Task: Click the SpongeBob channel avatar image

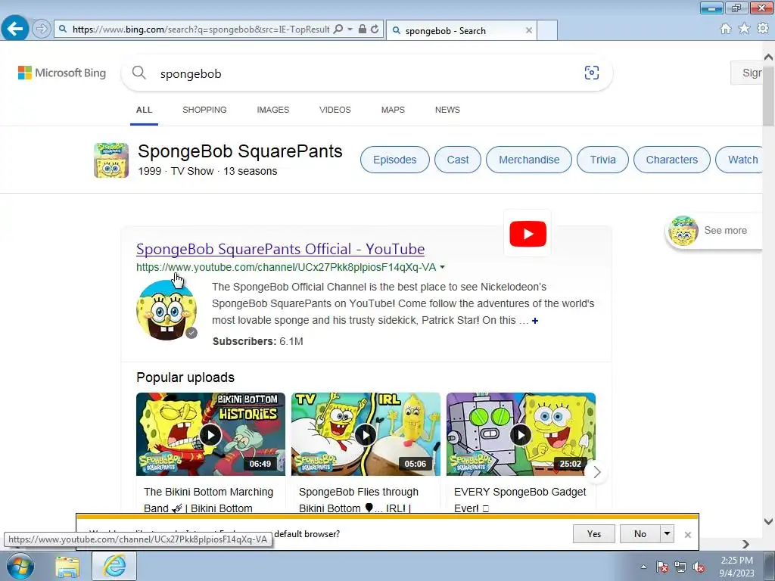Action: (x=167, y=309)
